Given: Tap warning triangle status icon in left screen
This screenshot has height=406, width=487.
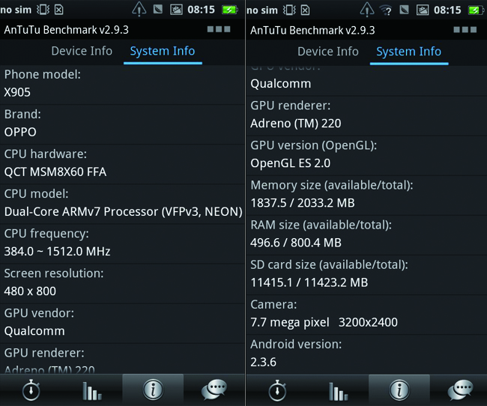Looking at the screenshot, I should coord(139,9).
